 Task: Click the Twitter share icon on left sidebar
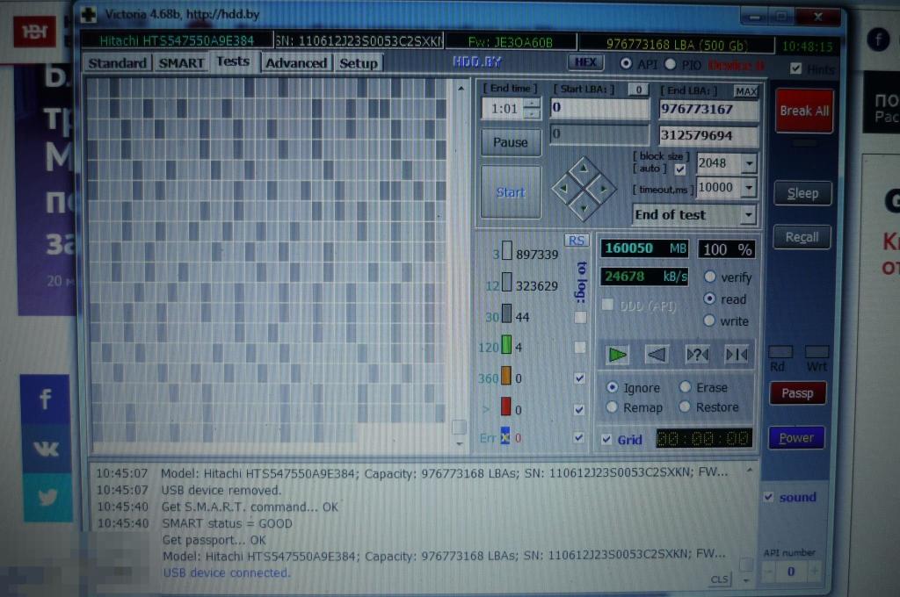[x=47, y=497]
